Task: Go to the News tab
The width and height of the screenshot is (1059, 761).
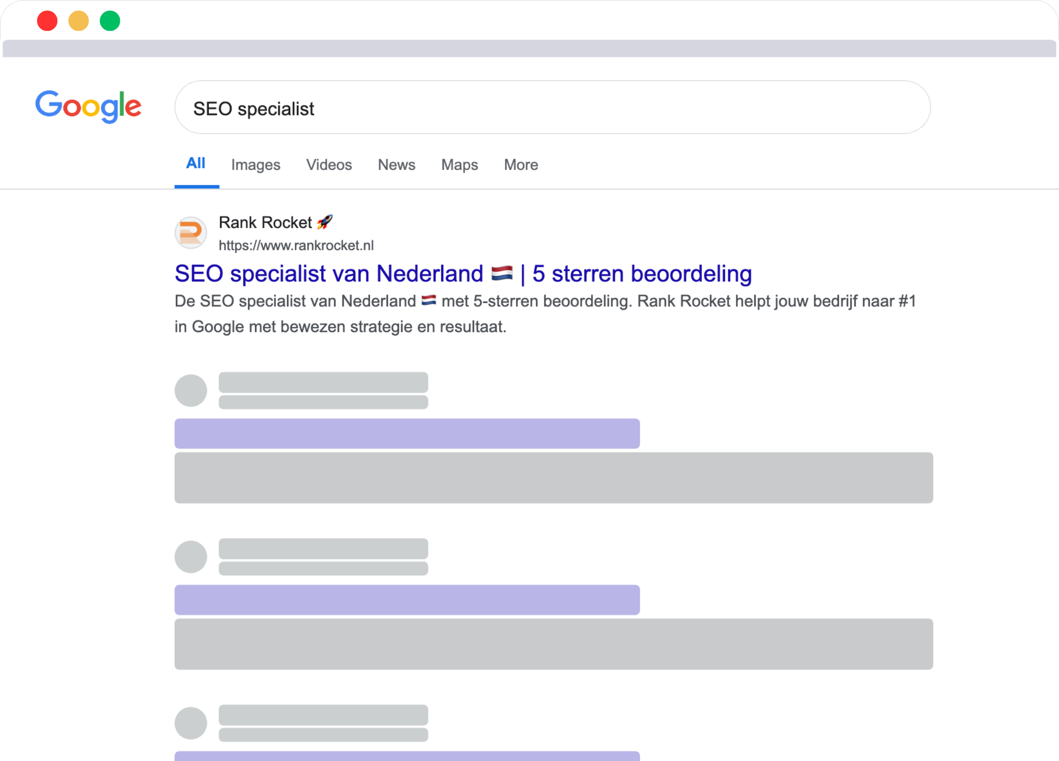Action: coord(397,165)
